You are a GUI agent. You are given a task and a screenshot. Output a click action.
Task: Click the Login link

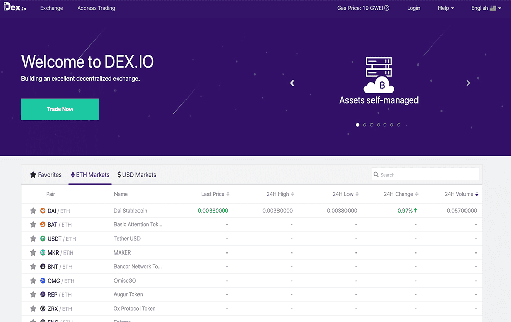point(413,8)
